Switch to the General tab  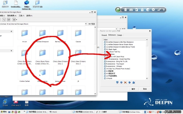tap(104, 35)
